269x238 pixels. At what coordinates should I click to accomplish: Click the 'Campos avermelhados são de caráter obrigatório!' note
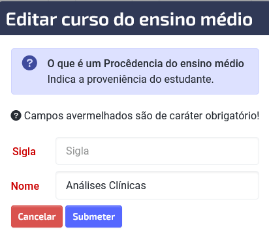[x=142, y=115]
